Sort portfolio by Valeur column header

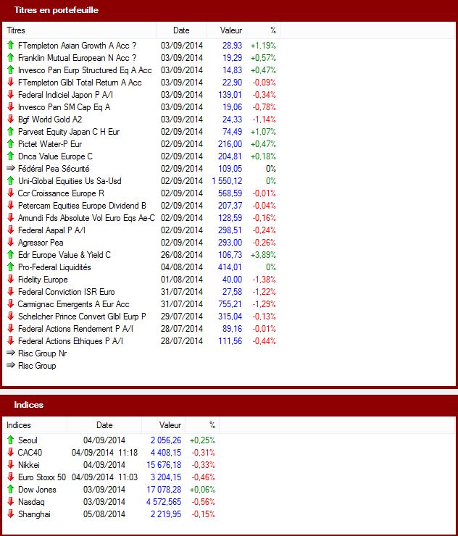226,30
